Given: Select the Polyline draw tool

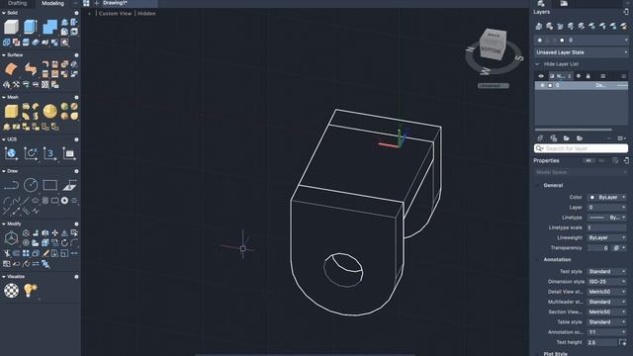Looking at the screenshot, I should pyautogui.click(x=11, y=185).
